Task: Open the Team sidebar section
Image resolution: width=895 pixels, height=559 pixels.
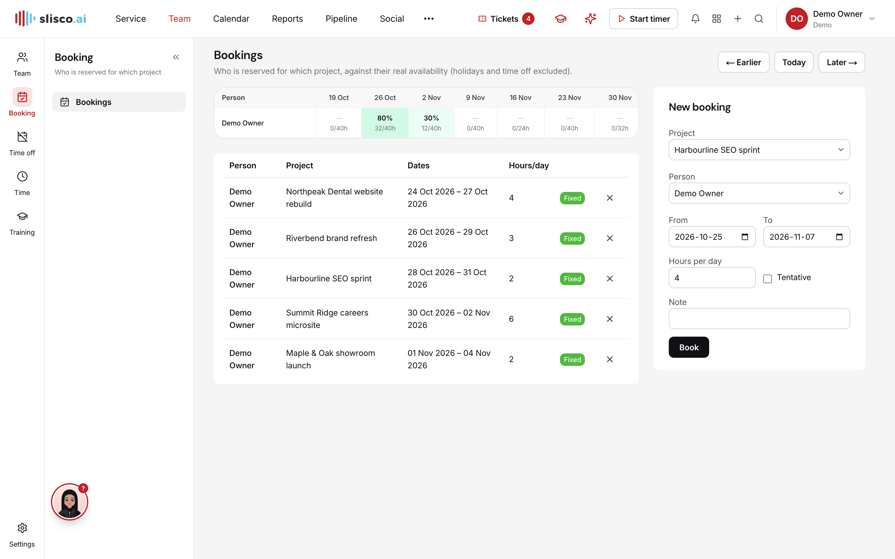Action: (x=22, y=64)
